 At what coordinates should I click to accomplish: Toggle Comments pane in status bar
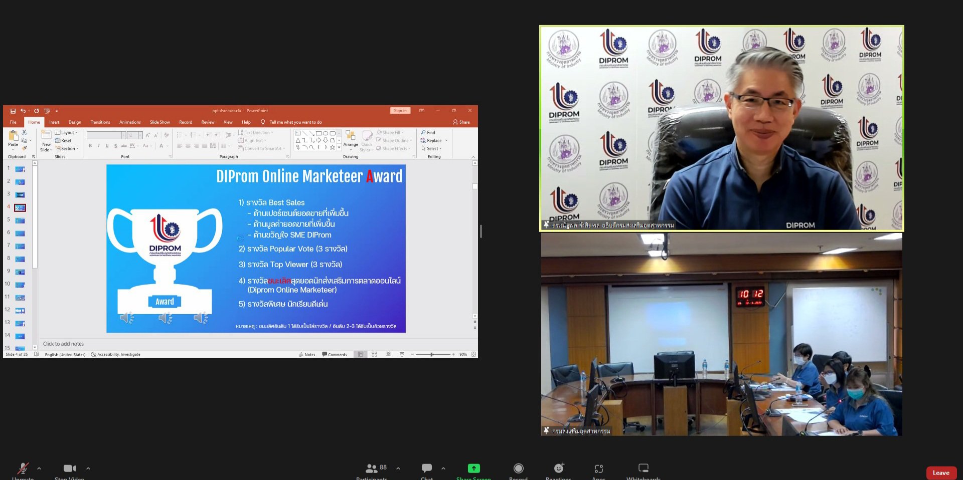click(335, 354)
